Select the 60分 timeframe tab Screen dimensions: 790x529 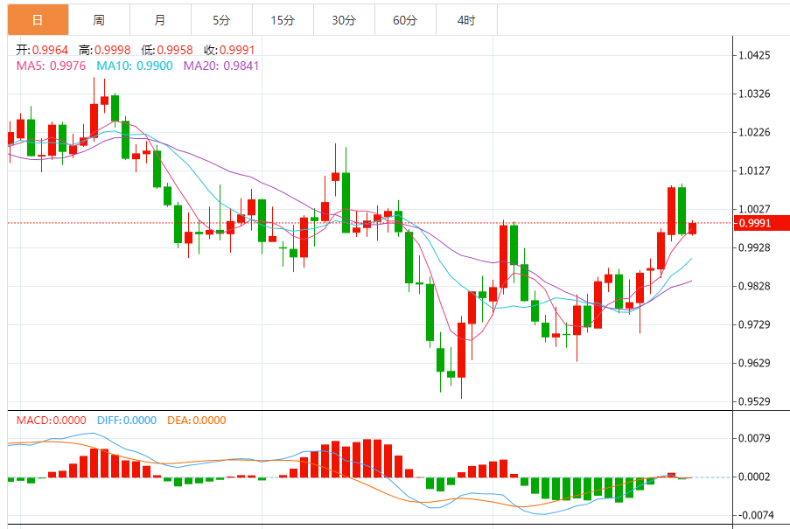pyautogui.click(x=406, y=20)
